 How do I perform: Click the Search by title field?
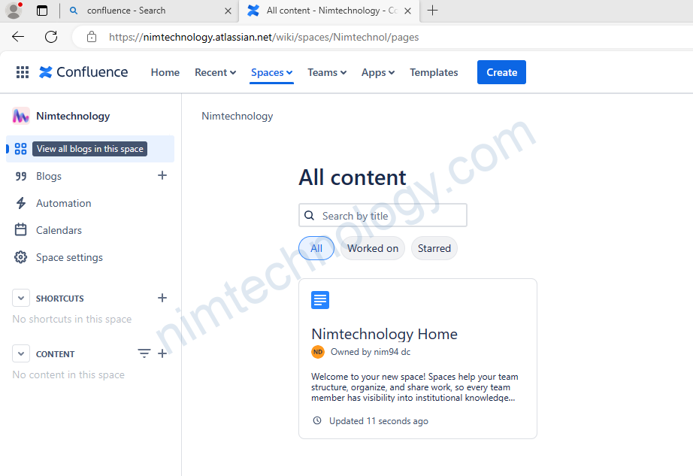coord(391,216)
